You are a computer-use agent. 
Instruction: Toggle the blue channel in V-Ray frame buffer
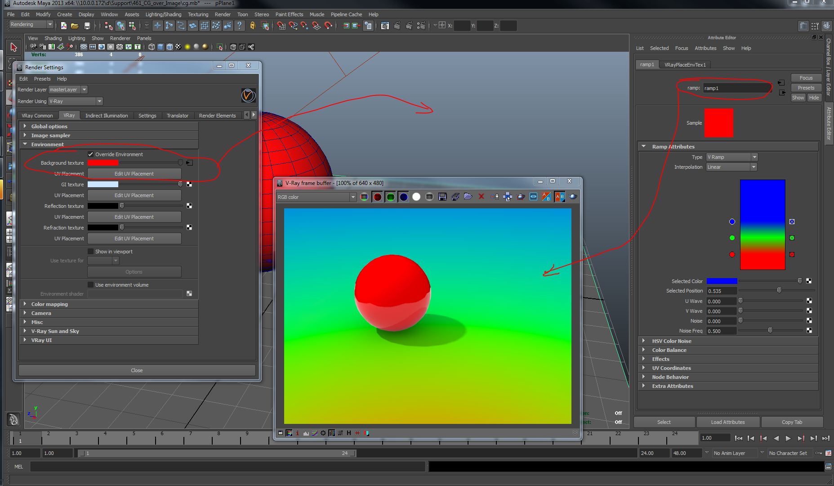point(403,197)
